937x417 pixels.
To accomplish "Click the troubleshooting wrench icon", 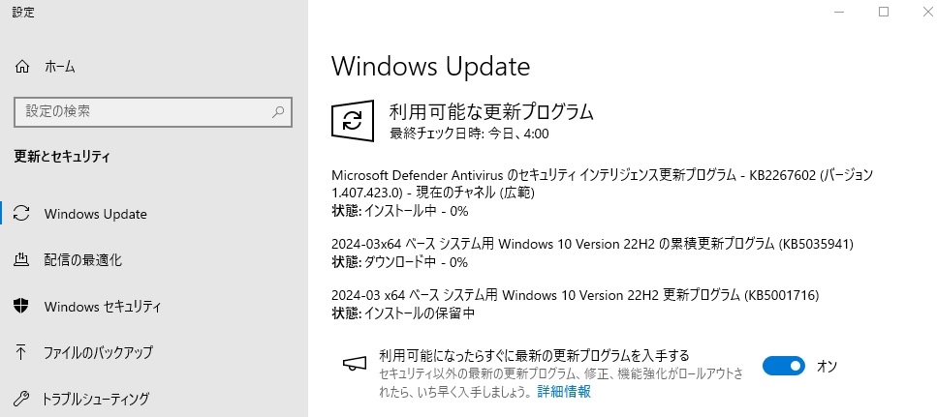I will 23,399.
